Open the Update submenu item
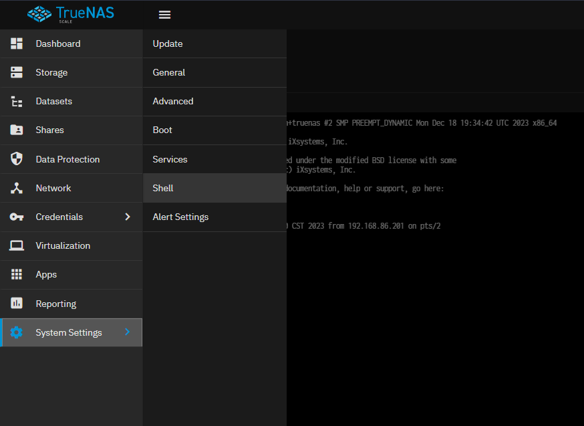 [168, 43]
